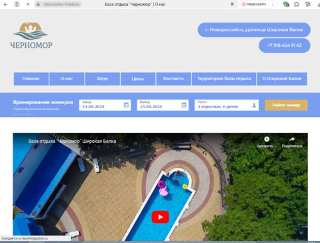The width and height of the screenshot is (320, 243).
Task: Open the 'Контакты' menu item
Action: point(173,79)
